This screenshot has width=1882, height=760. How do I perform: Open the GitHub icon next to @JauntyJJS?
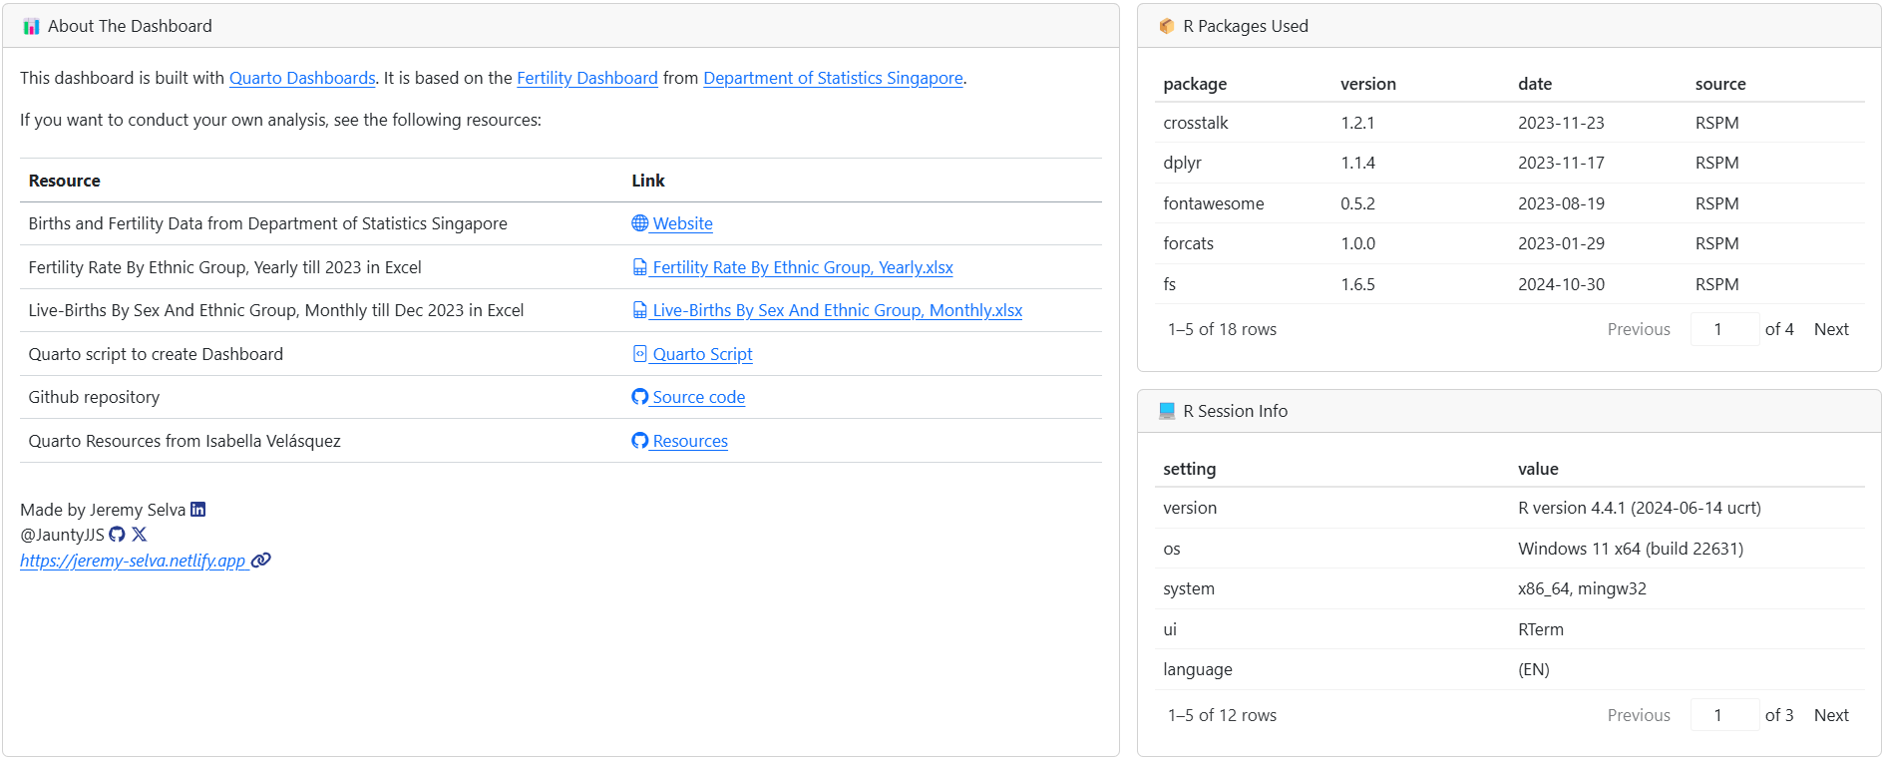click(117, 535)
